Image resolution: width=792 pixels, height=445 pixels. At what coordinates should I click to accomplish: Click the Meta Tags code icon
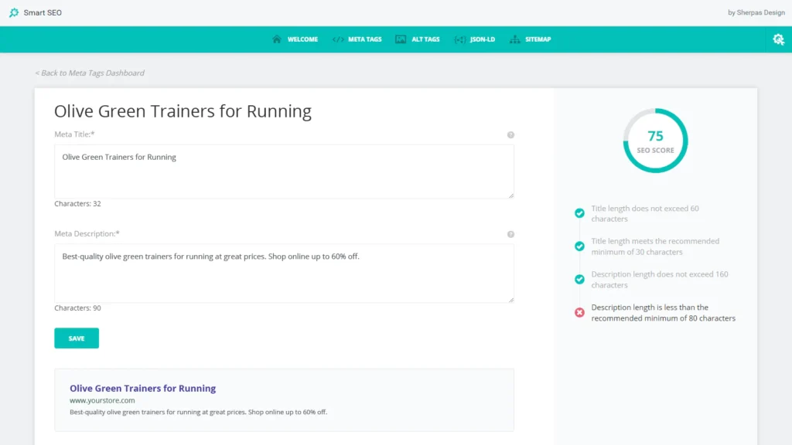(338, 39)
